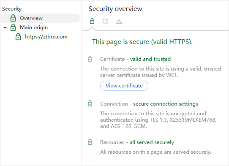Select the Overview item in Security sidebar
Image resolution: width=229 pixels, height=166 pixels.
(41, 18)
